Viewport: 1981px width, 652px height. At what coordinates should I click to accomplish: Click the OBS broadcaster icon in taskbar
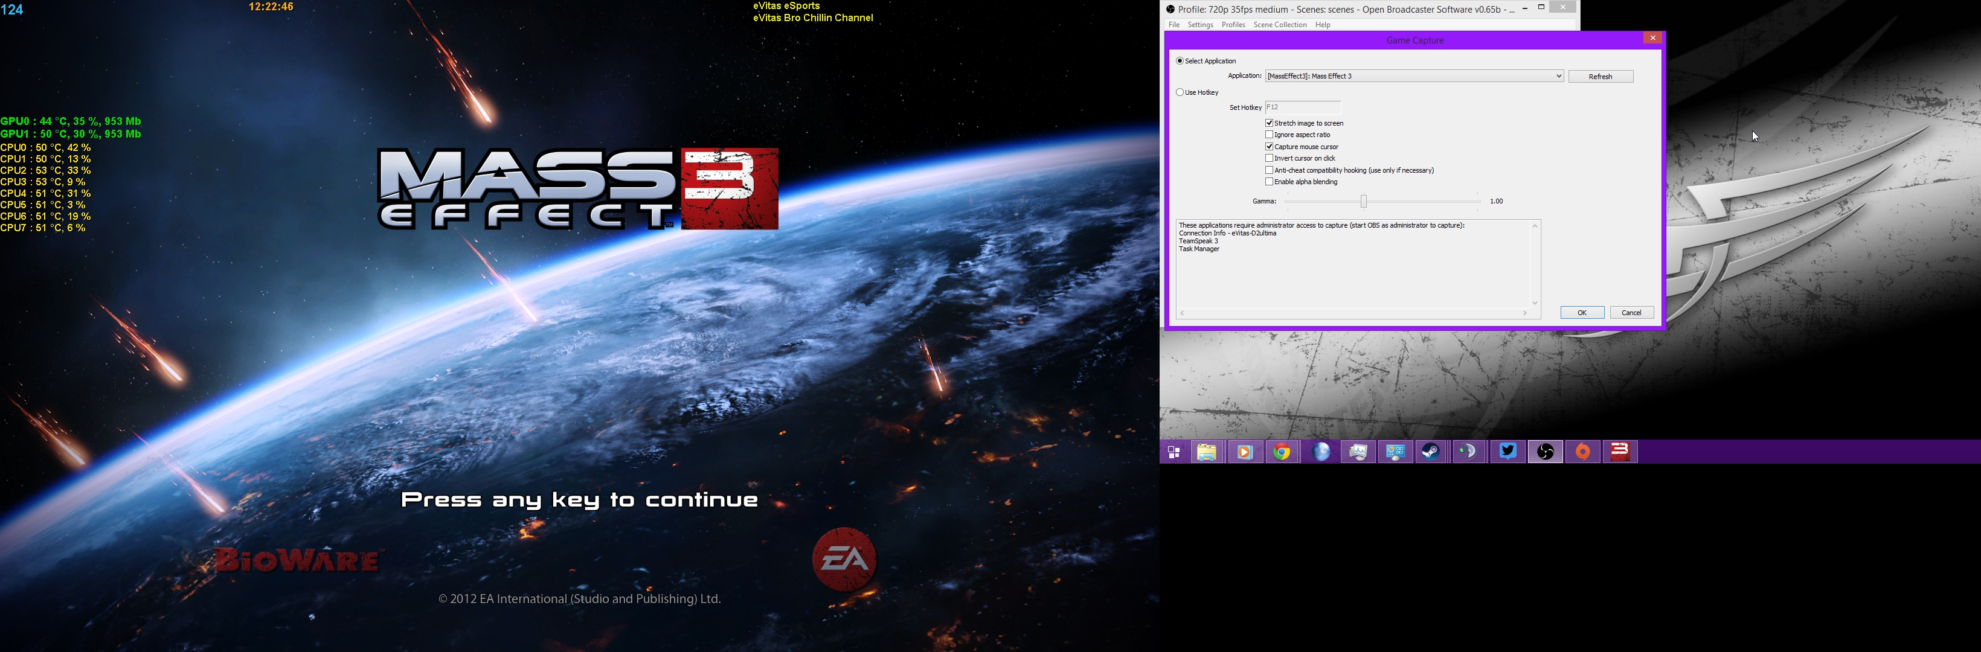[1544, 451]
